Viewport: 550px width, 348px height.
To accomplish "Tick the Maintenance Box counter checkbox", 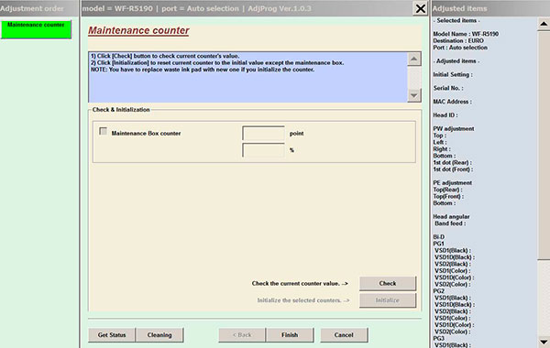I will click(103, 131).
